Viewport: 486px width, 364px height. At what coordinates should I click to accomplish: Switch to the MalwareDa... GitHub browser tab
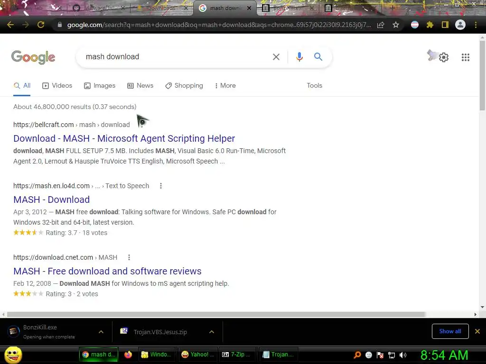[x=98, y=8]
